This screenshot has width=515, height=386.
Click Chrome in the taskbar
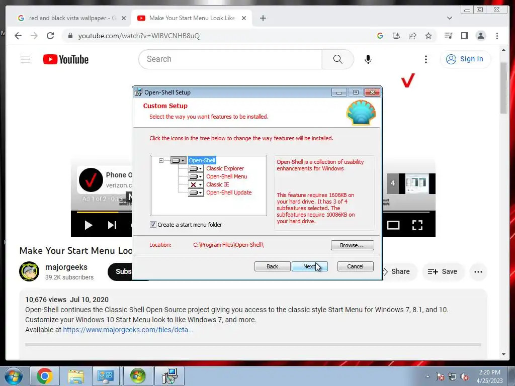tap(44, 376)
